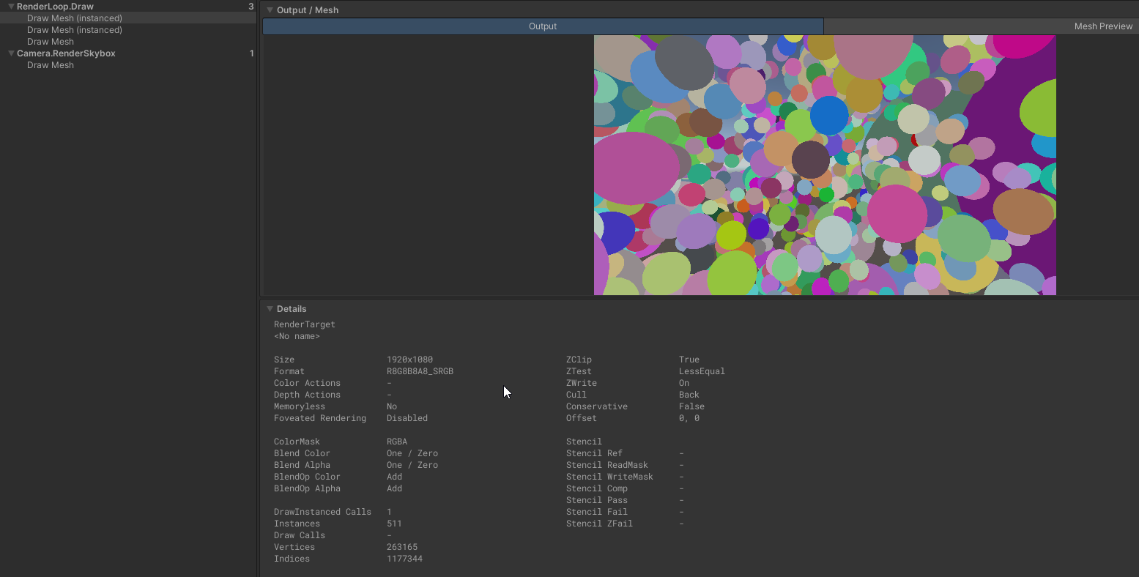Click the Cull value Back
This screenshot has height=577, width=1139.
pyautogui.click(x=689, y=395)
